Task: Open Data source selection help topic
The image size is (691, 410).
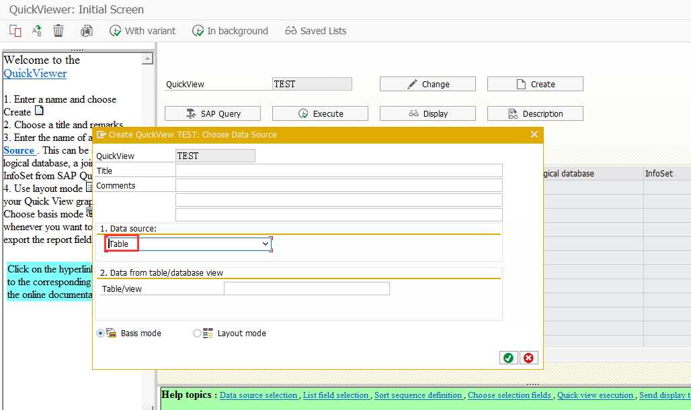Action: 258,395
